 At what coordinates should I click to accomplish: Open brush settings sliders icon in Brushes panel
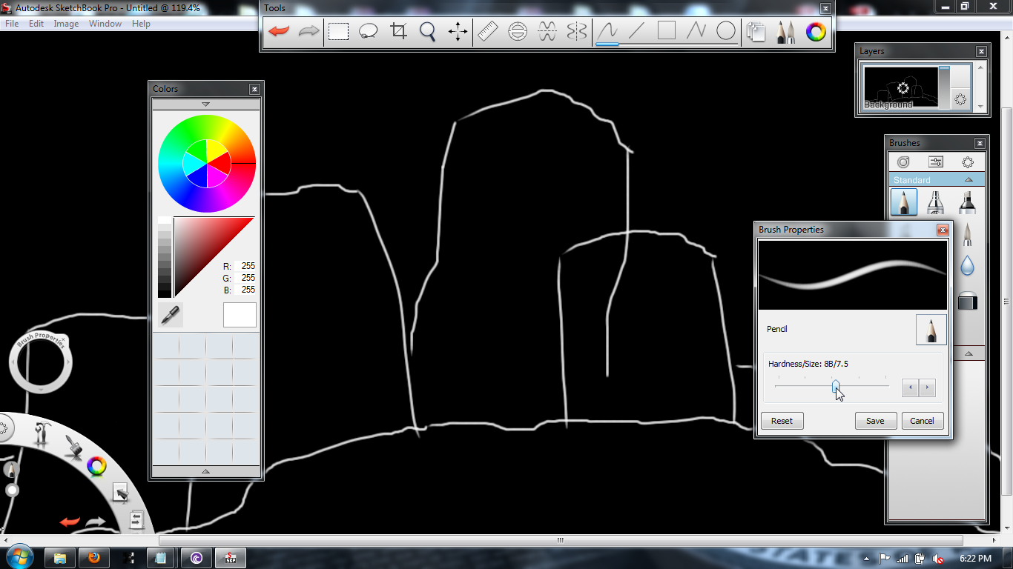click(936, 162)
